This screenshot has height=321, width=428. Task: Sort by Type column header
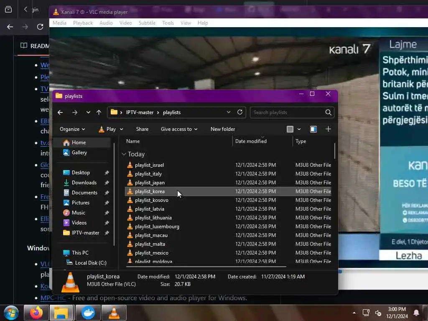point(301,141)
